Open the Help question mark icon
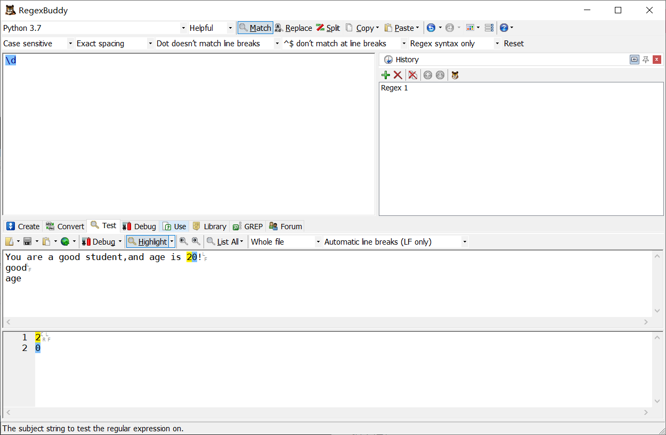Viewport: 666px width, 435px height. click(x=503, y=28)
